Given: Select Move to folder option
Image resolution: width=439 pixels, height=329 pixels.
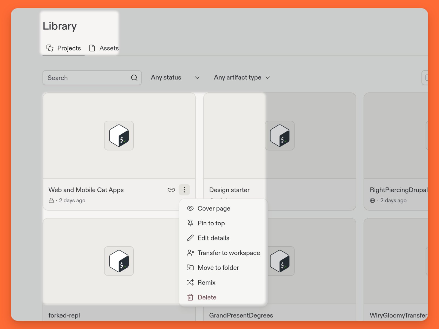Looking at the screenshot, I should click(223, 268).
